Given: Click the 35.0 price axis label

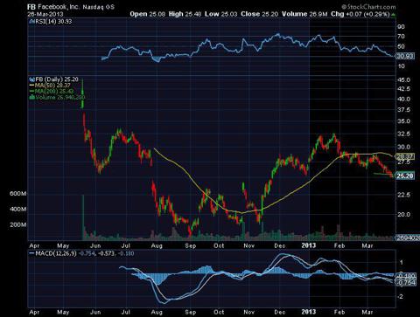Looking at the screenshot, I should coord(403,121).
